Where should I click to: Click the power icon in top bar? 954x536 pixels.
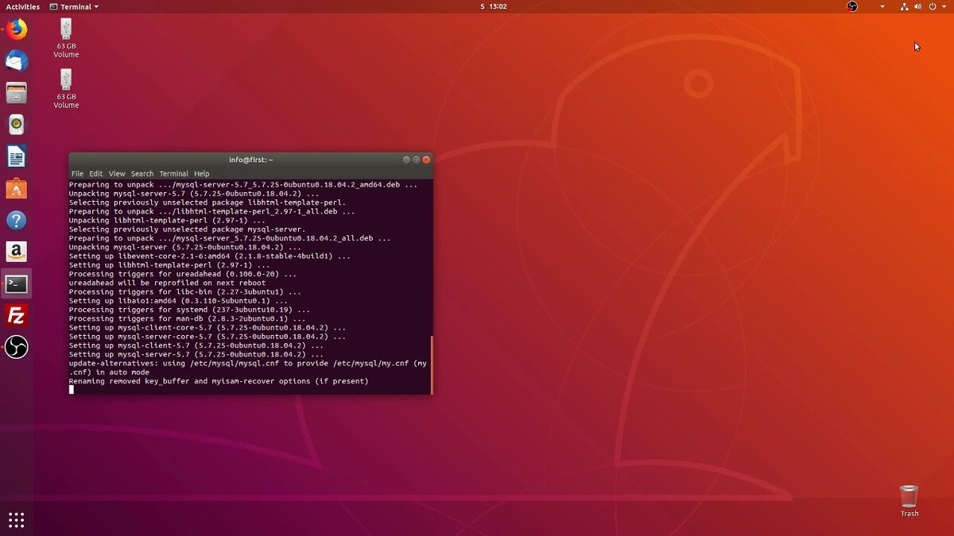(933, 6)
